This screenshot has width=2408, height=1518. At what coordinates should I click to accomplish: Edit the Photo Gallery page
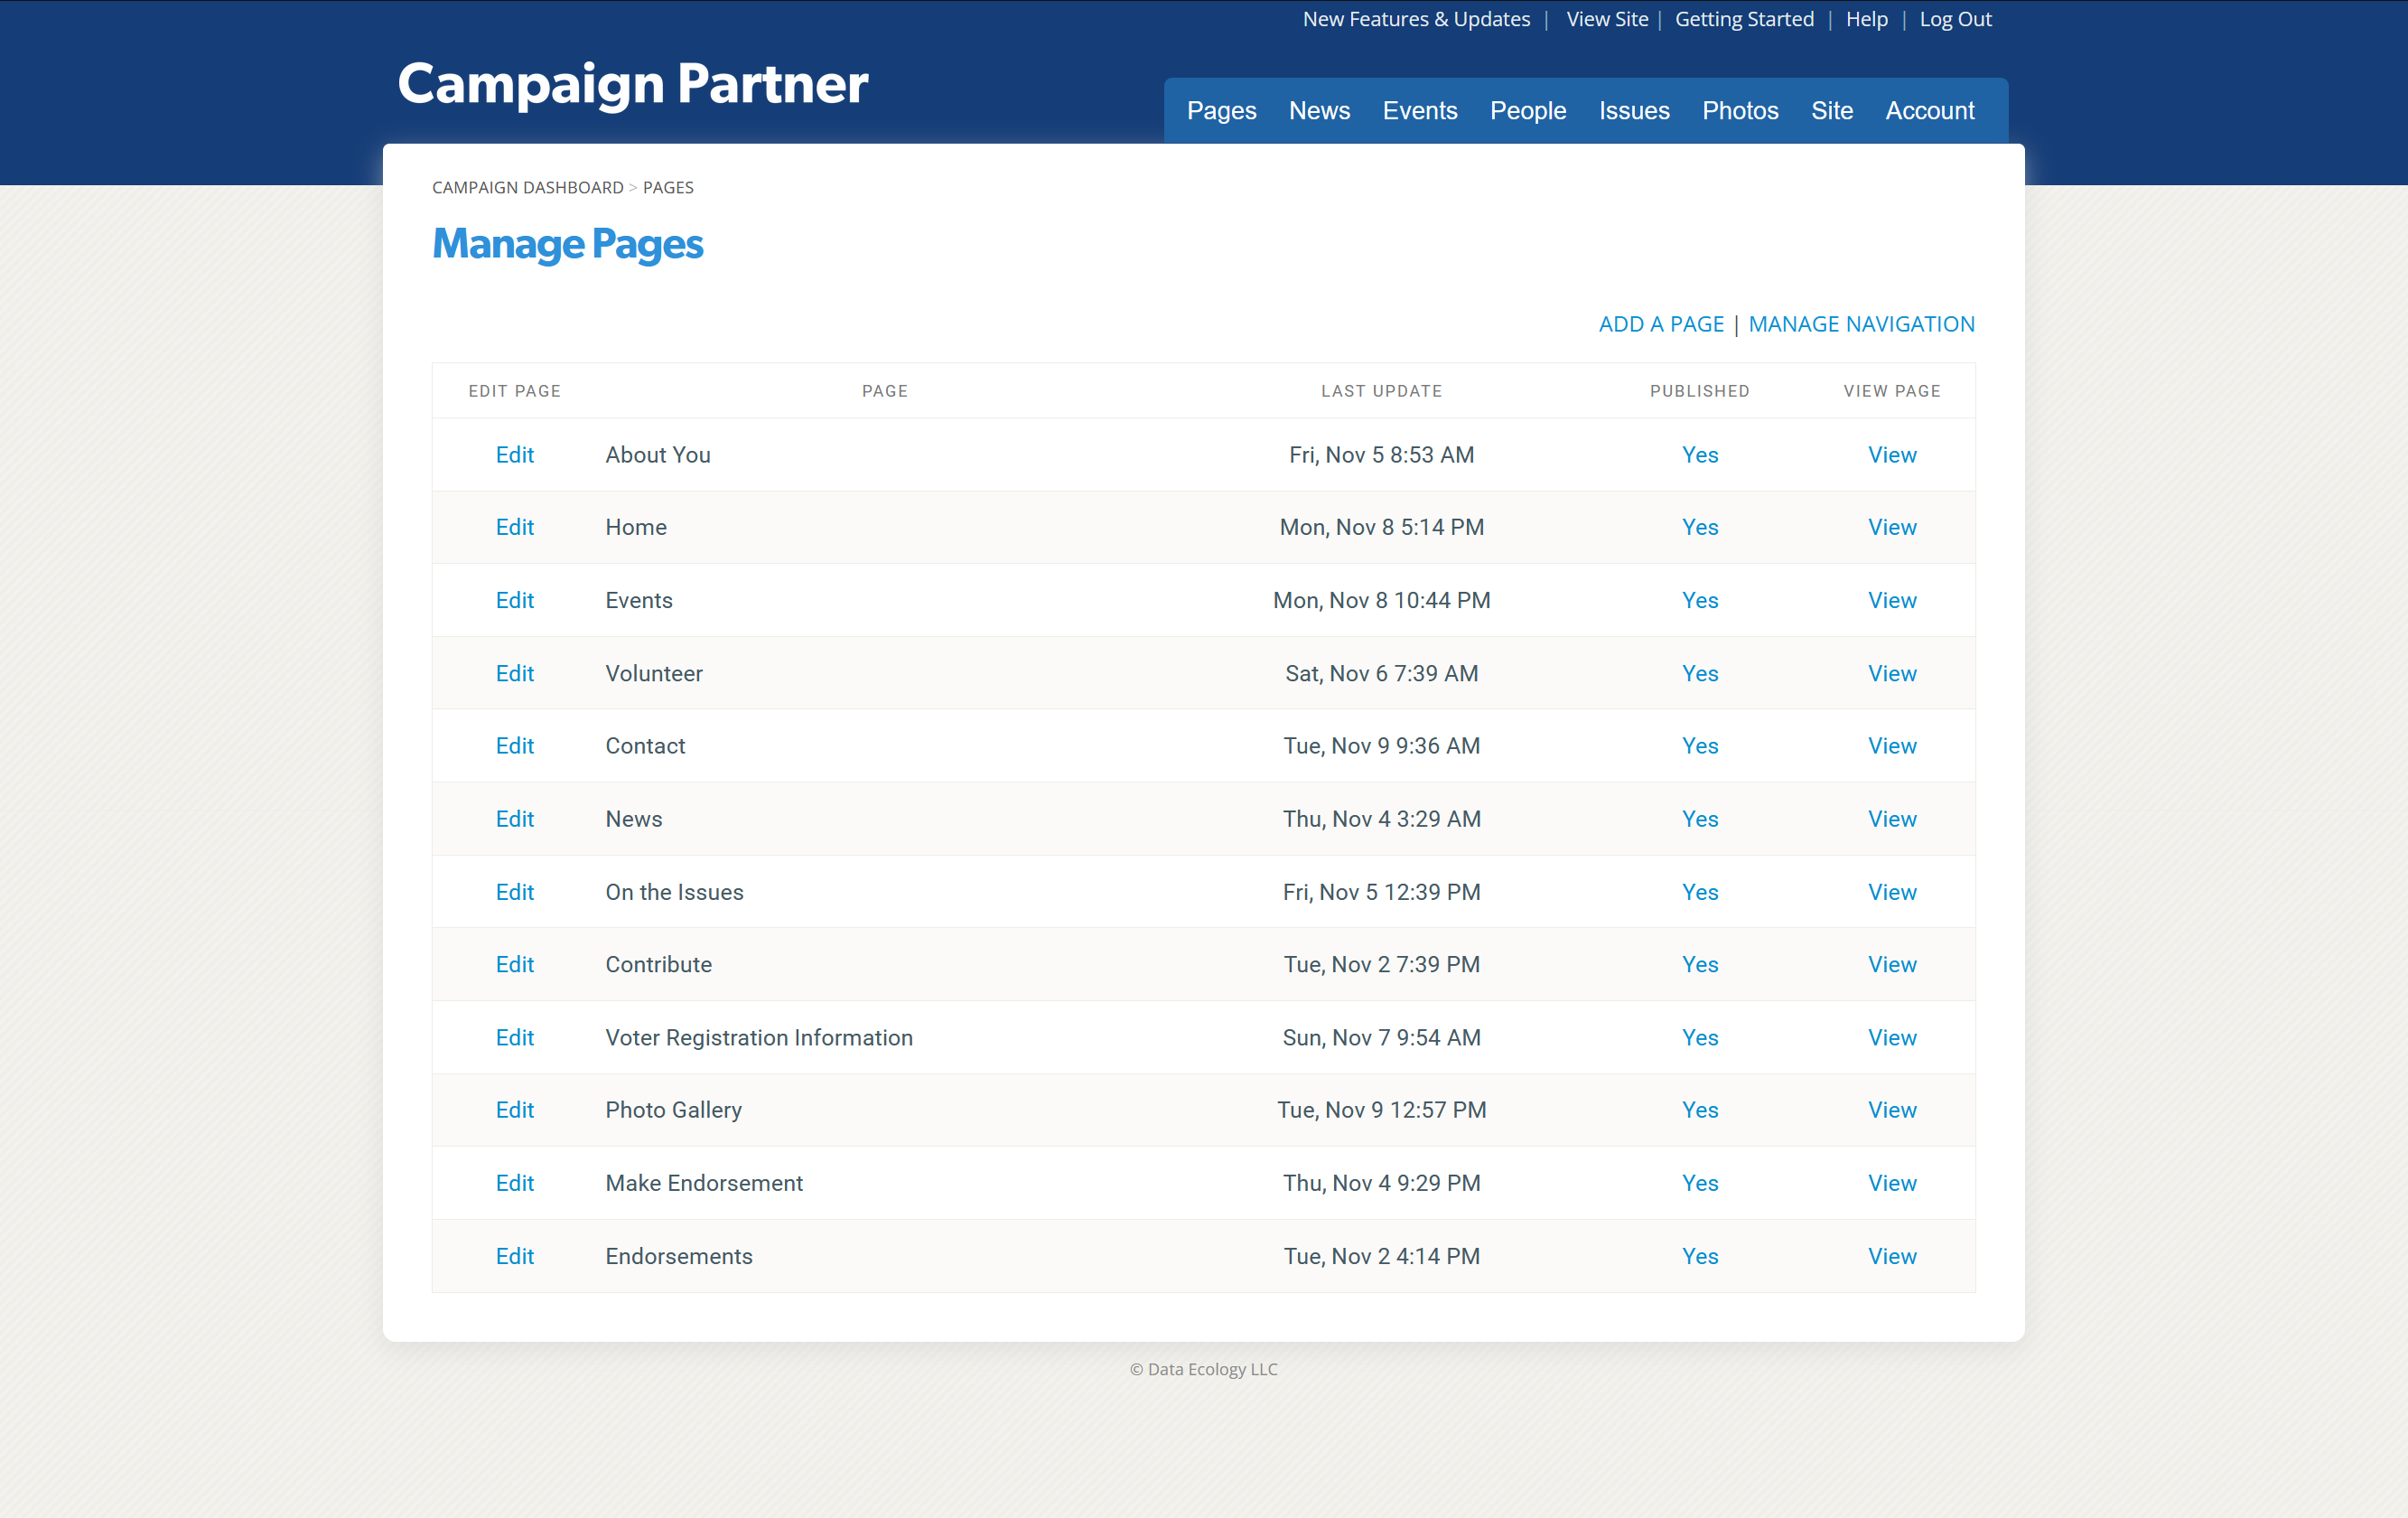click(x=514, y=1110)
